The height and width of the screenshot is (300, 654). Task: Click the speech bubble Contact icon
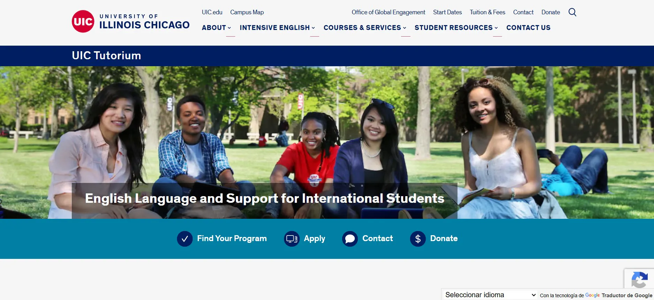[x=350, y=239]
